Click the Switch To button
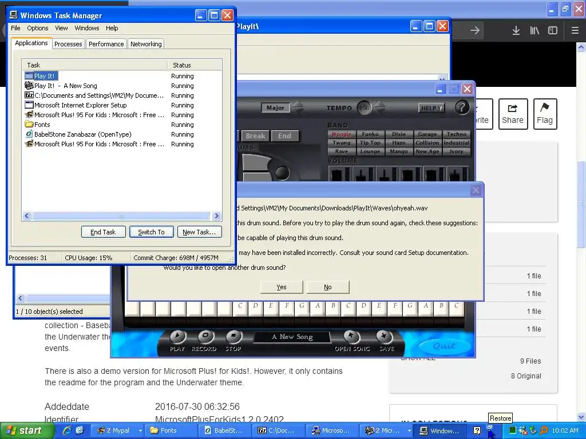The height and width of the screenshot is (439, 586). (x=151, y=232)
